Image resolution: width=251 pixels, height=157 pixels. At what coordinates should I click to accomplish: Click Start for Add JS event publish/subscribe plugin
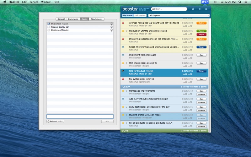(201, 99)
